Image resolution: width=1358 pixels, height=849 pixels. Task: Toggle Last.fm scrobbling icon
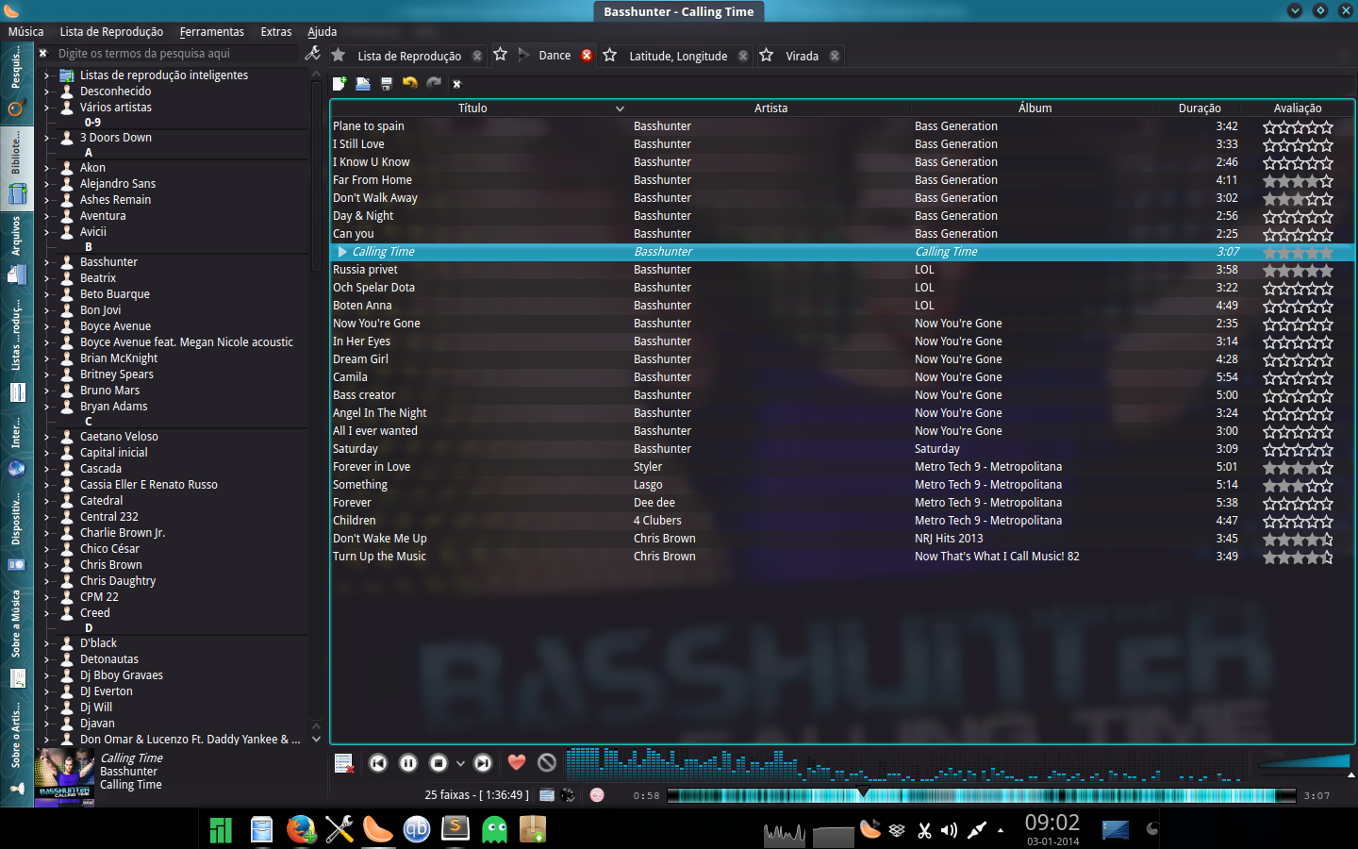[x=597, y=795]
